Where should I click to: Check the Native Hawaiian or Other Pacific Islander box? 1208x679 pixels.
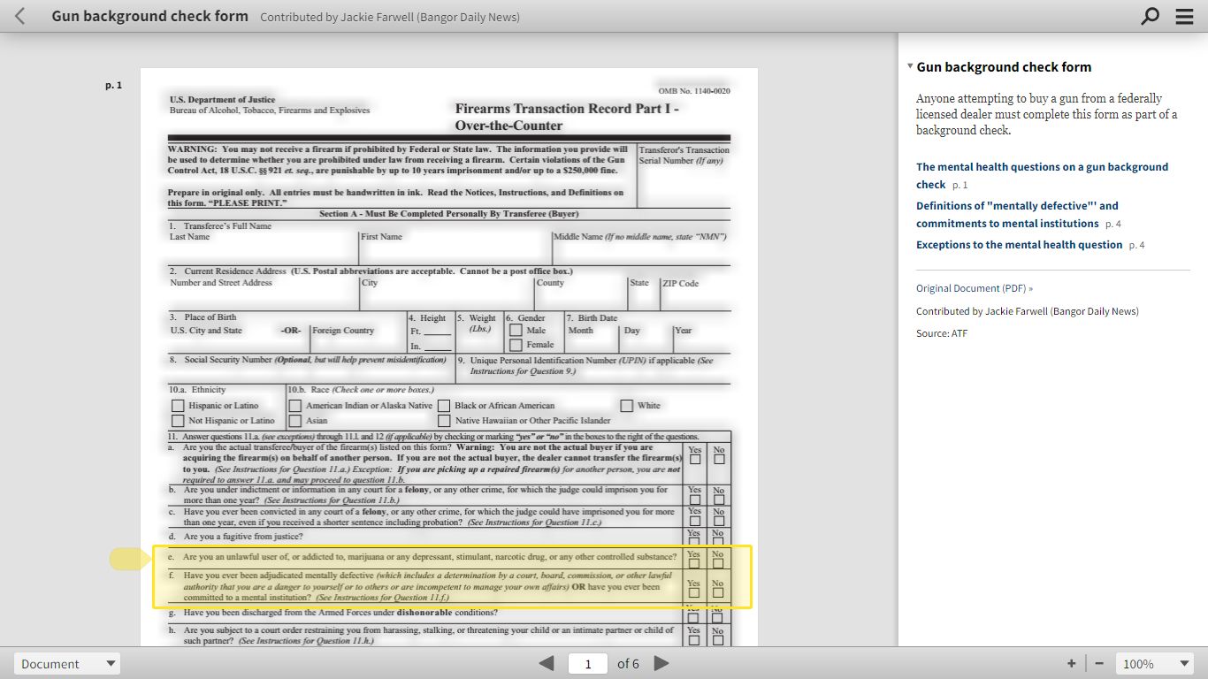444,421
